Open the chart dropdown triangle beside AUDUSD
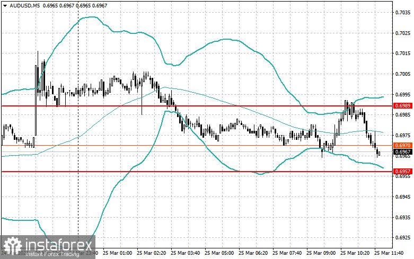The height and width of the screenshot is (259, 414). coord(5,5)
